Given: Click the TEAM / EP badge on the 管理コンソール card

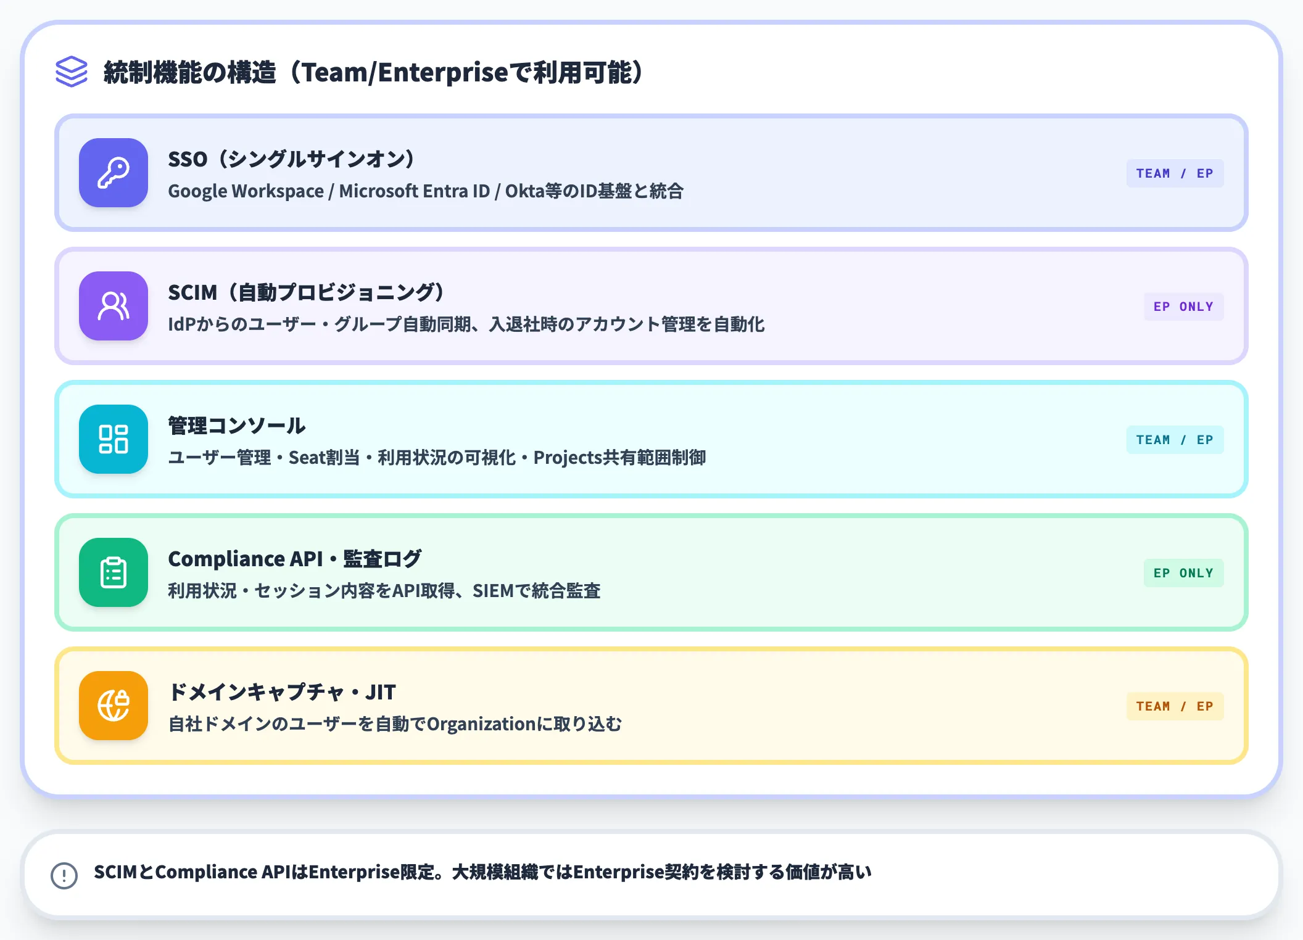Looking at the screenshot, I should coord(1175,440).
